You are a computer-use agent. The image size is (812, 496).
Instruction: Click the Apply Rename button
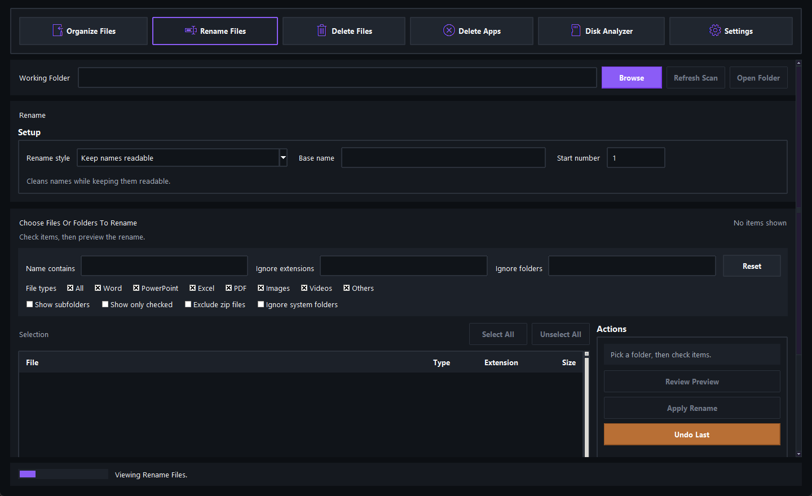pos(692,408)
